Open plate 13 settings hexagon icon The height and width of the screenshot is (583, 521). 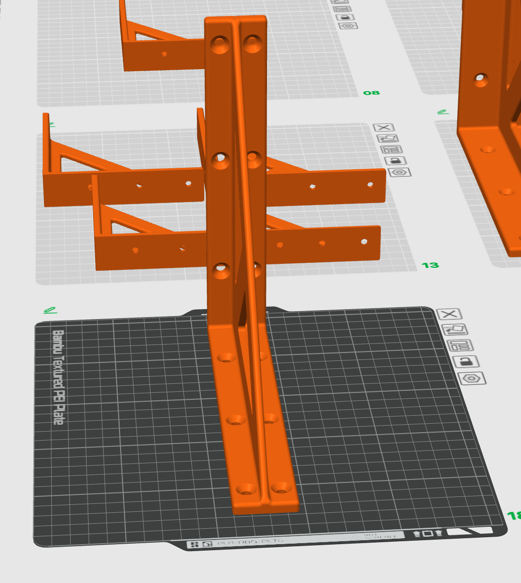coord(399,173)
